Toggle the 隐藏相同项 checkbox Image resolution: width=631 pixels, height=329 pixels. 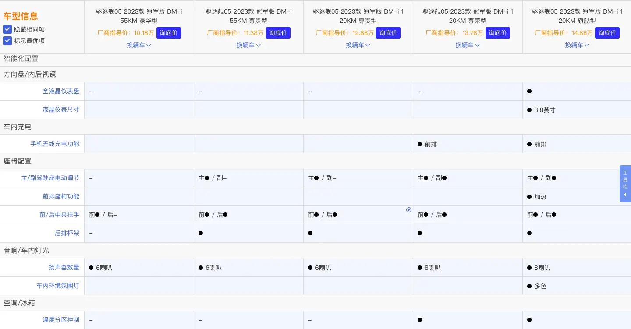7,29
